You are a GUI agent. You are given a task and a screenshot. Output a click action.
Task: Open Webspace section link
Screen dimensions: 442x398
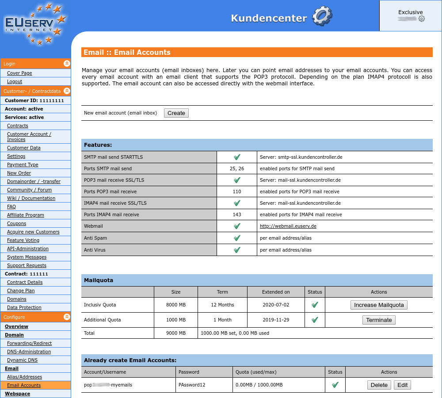(x=18, y=394)
